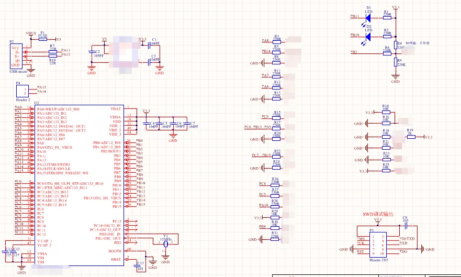Screen dimensions: 461x277
Task: Select reserved resistor R4
Action: (x=396, y=45)
